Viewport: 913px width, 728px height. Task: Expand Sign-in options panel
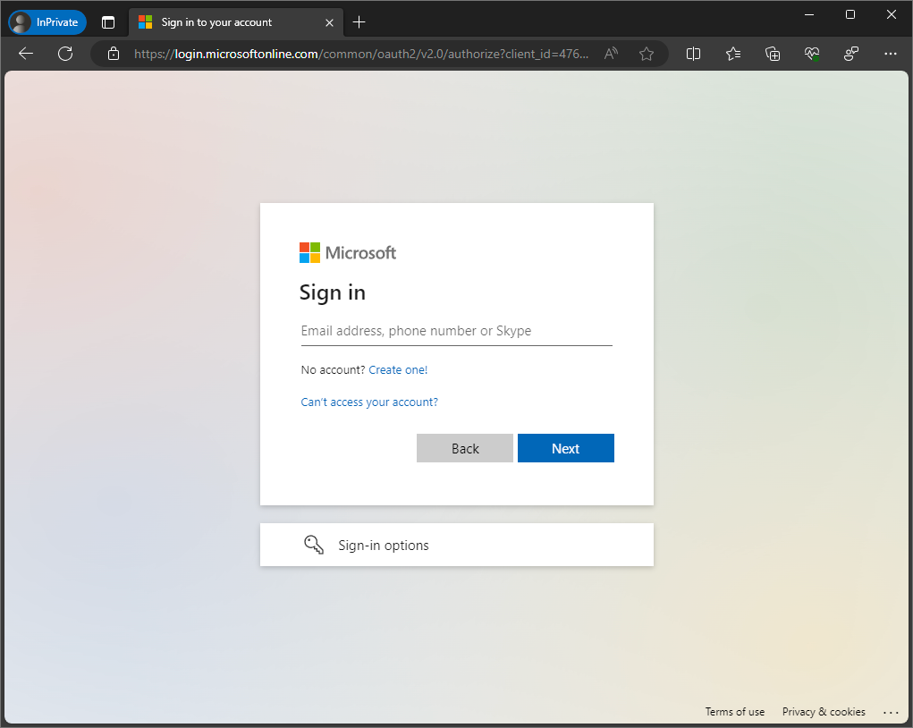point(456,545)
